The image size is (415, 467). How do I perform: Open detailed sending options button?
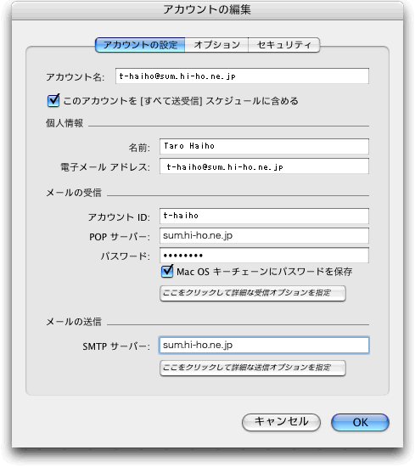253,368
